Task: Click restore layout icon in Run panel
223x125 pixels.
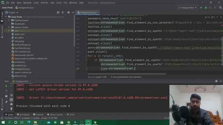Action: pyautogui.click(x=6, y=96)
